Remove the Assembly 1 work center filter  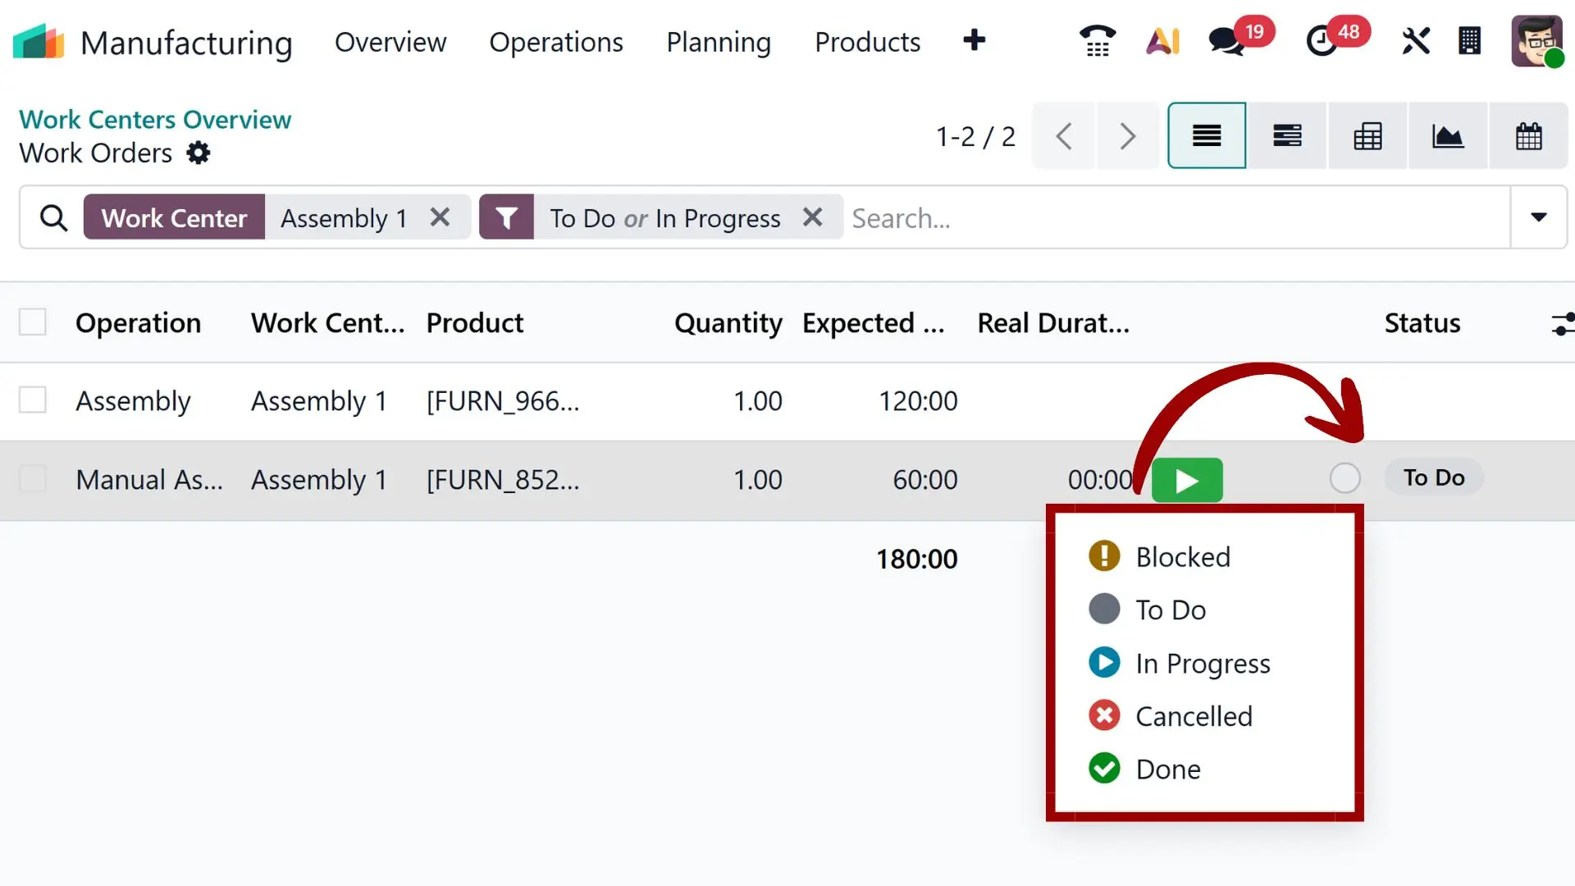click(x=441, y=217)
